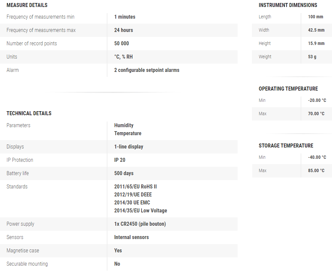Viewport: 332px width, 272px height.
Task: Click the '-20.00 °C' operating minimum value
Action: (x=316, y=101)
